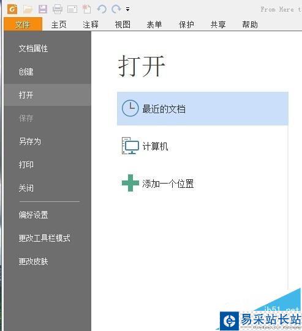
Task: Open 偏好设置 preferences
Action: (48, 215)
